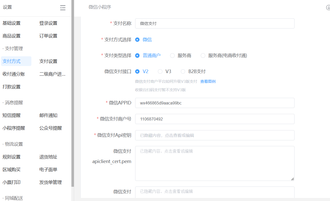The image size is (330, 201).
Task: Click the sidebar vertical scrollbar
Action: coord(73,93)
